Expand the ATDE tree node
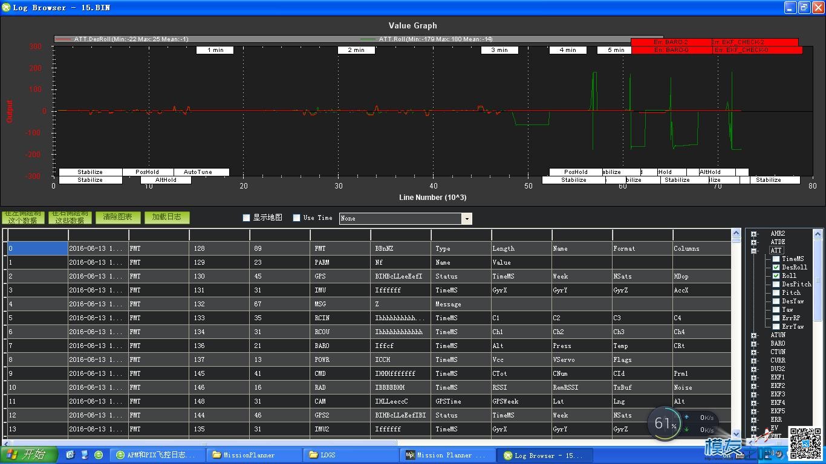The height and width of the screenshot is (464, 826). pyautogui.click(x=754, y=242)
